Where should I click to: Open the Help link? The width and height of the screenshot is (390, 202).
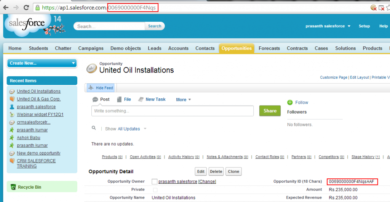coord(383,26)
